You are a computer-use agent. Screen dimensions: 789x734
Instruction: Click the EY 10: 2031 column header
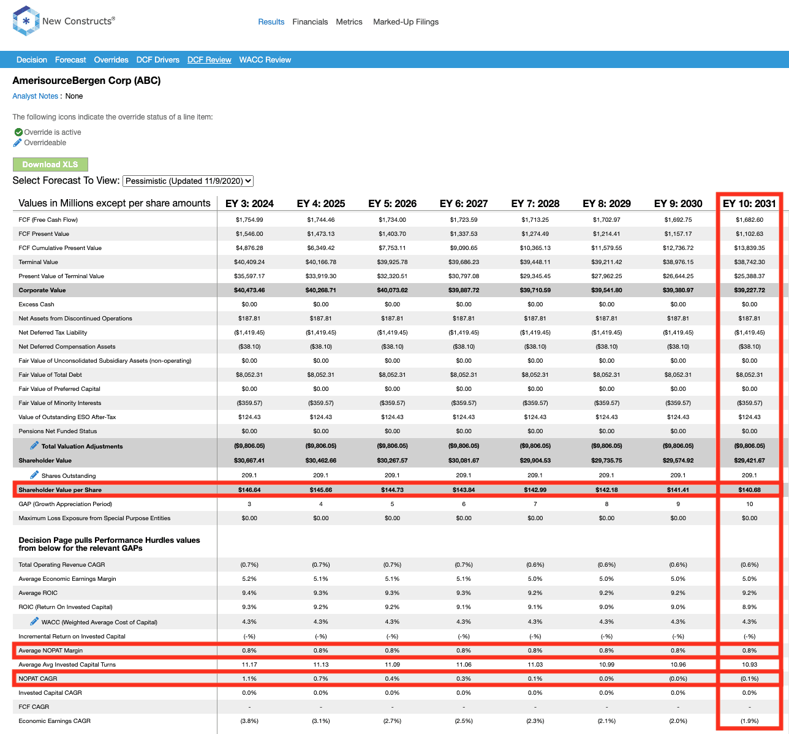749,203
